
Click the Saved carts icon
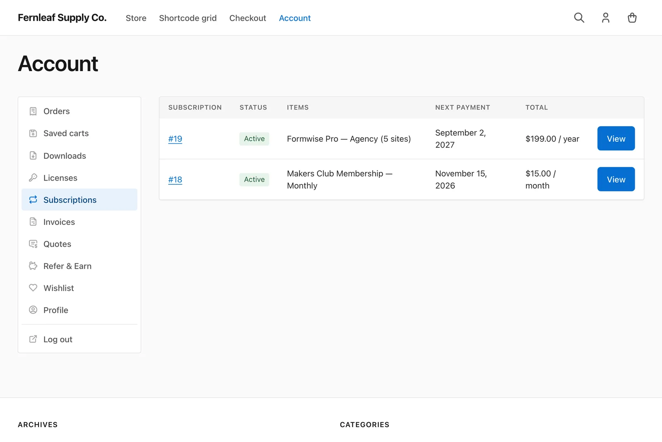[x=33, y=133]
